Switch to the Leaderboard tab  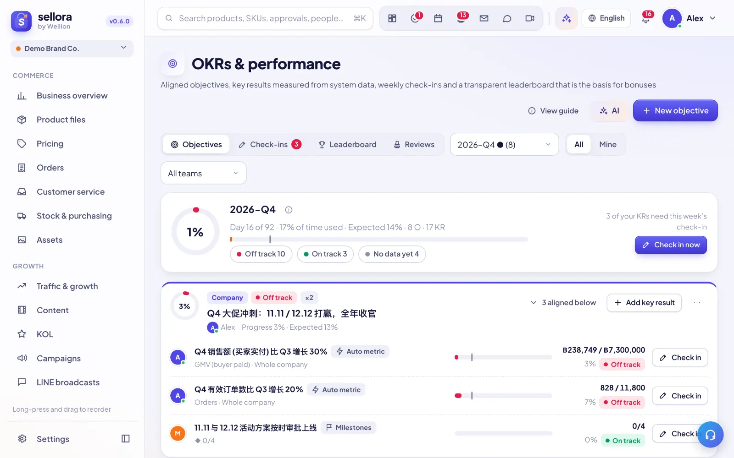click(x=347, y=145)
